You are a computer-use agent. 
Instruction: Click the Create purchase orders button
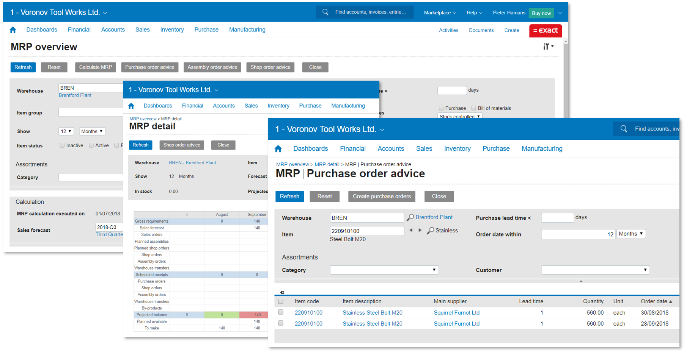tap(382, 197)
